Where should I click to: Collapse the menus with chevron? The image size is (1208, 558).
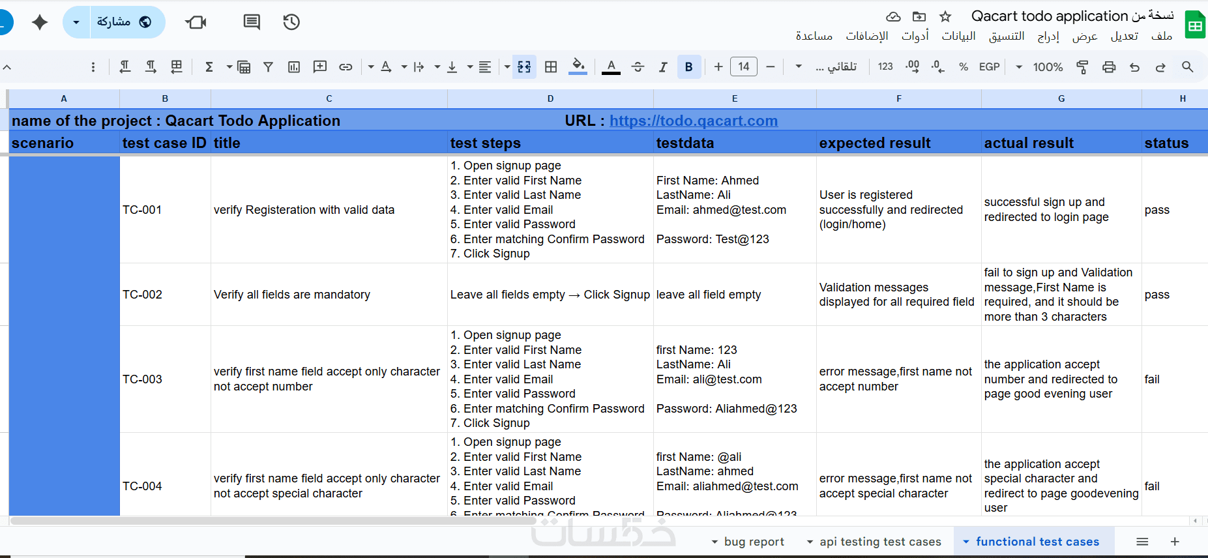(x=7, y=66)
